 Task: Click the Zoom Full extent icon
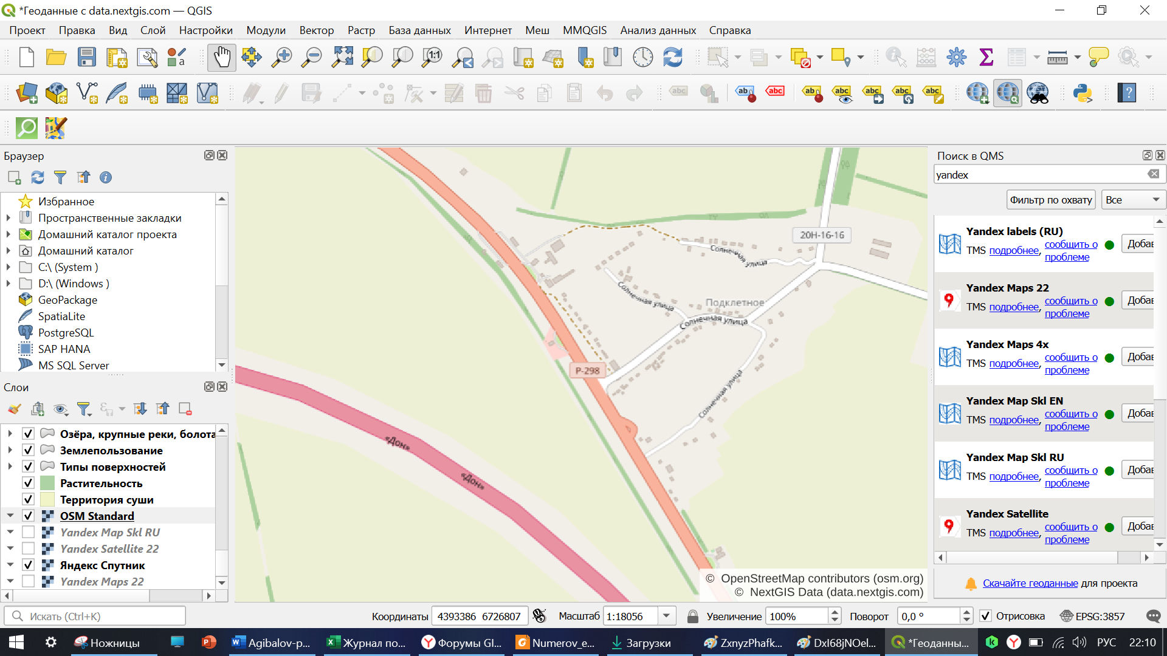(x=342, y=58)
